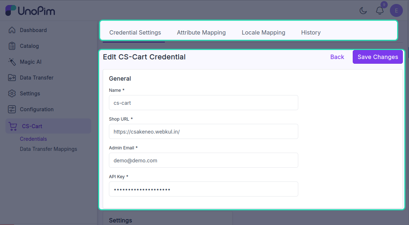Click the Catalog clipboard icon
The image size is (409, 225).
pyautogui.click(x=12, y=46)
